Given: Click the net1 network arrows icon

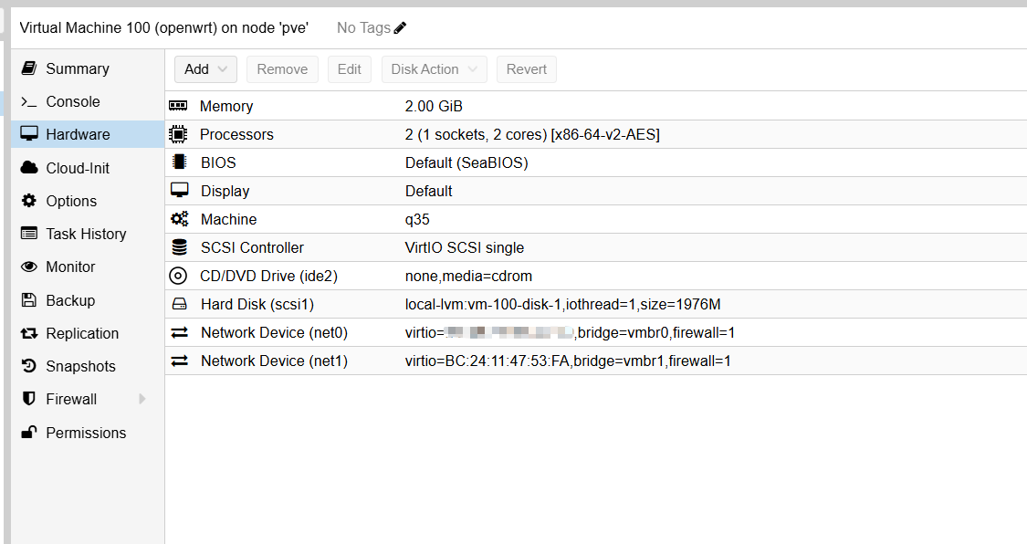Looking at the screenshot, I should point(179,361).
